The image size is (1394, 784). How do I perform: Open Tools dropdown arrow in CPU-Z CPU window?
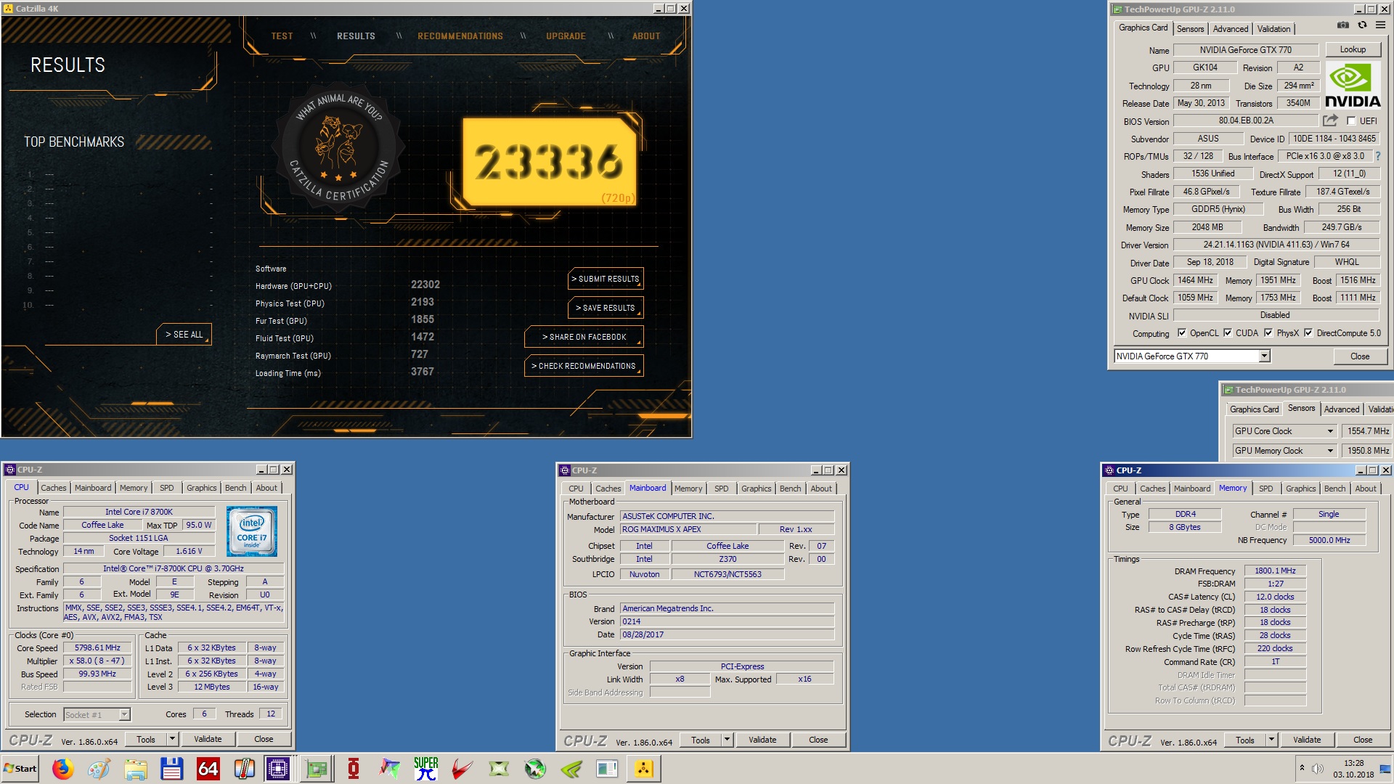coord(172,739)
